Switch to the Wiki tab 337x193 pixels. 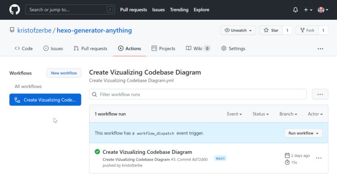[198, 48]
